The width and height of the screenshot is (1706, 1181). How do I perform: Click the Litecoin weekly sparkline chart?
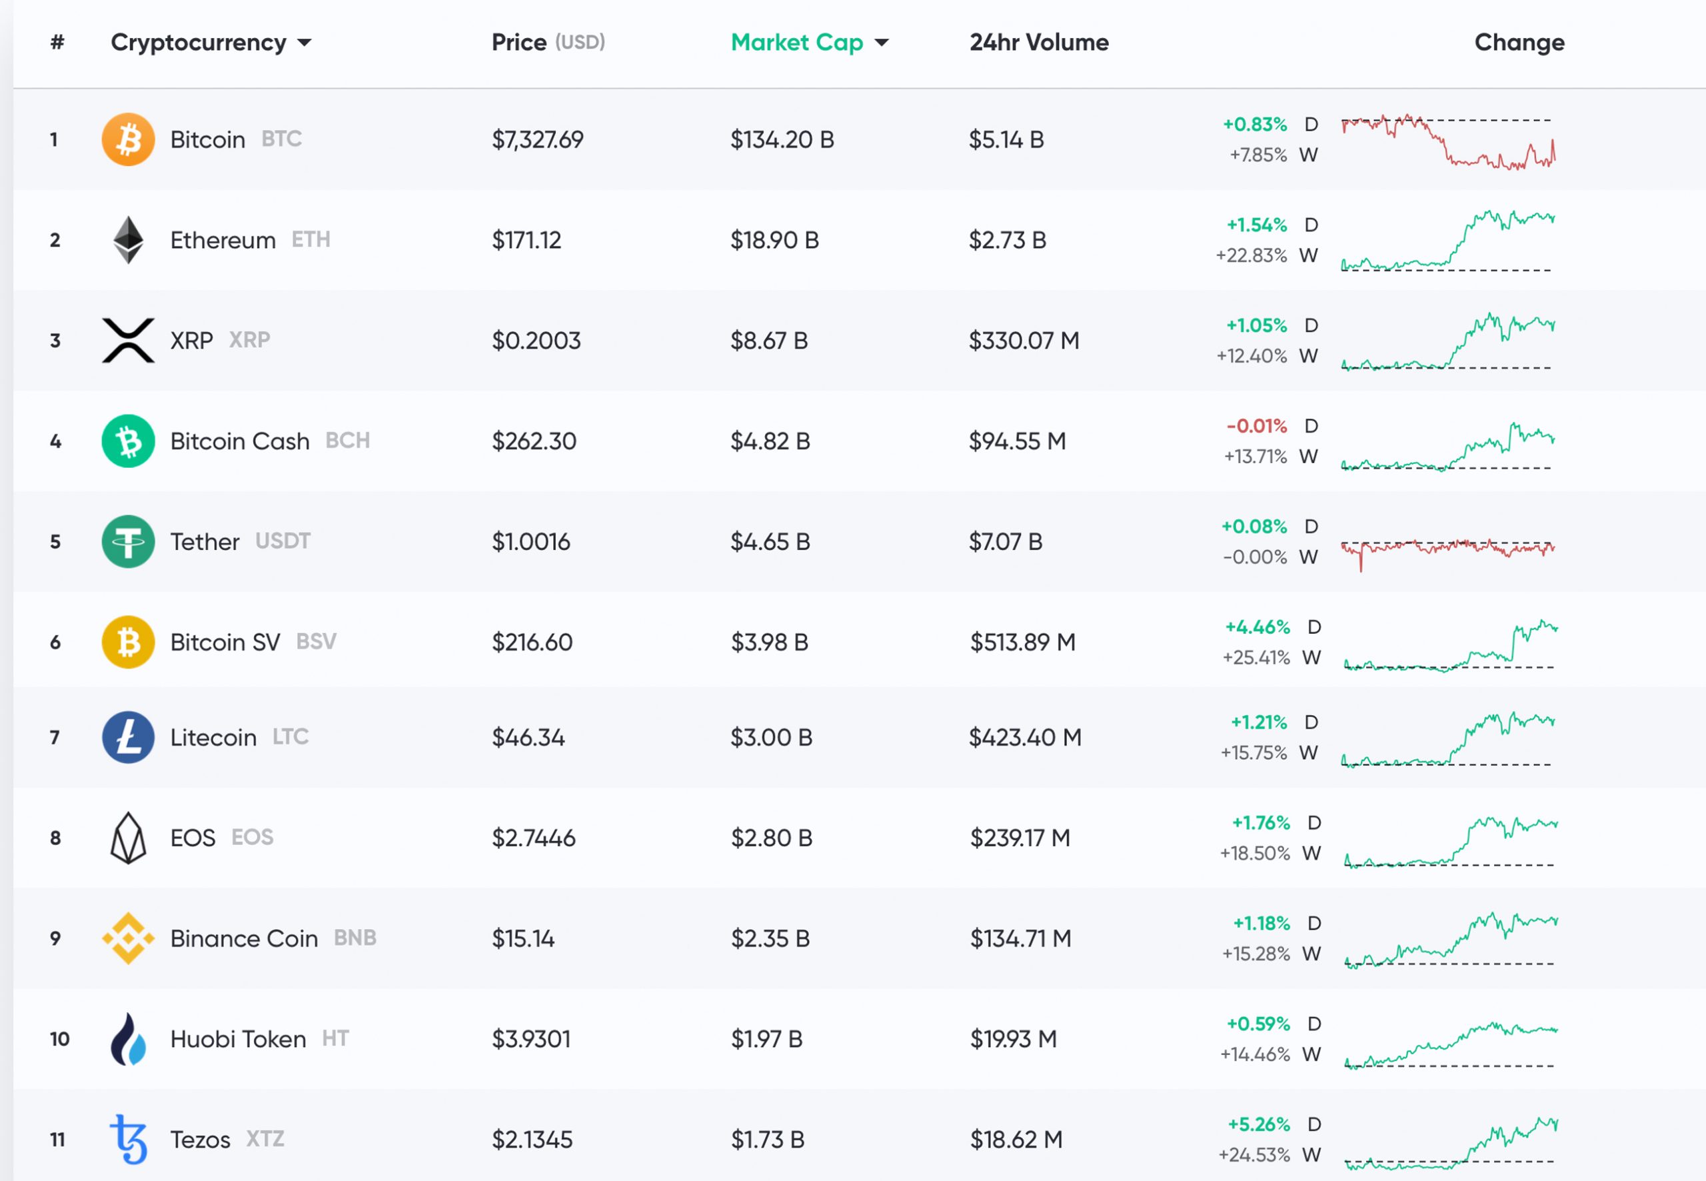(1449, 740)
